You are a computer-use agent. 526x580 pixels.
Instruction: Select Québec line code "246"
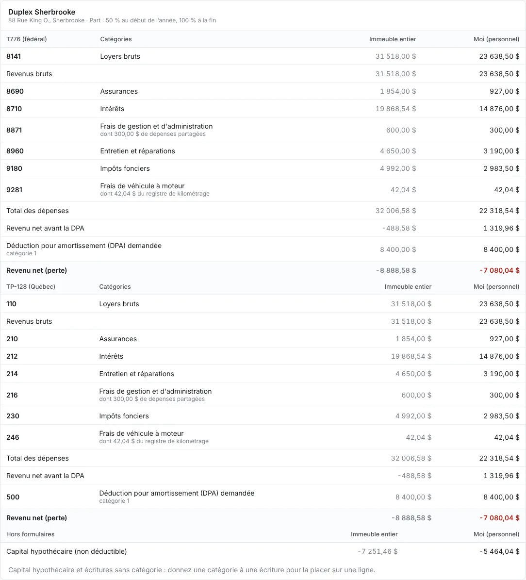coord(13,437)
